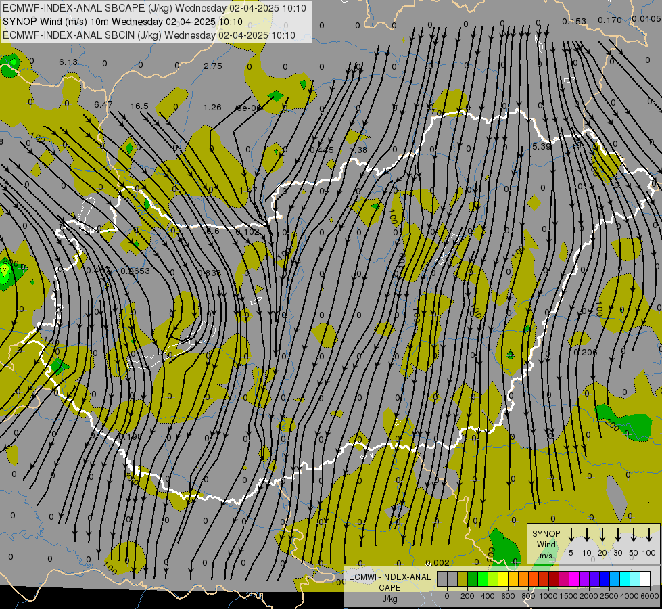
Task: Select the bright magenta CAPE legend swatch
Action: tap(574, 579)
